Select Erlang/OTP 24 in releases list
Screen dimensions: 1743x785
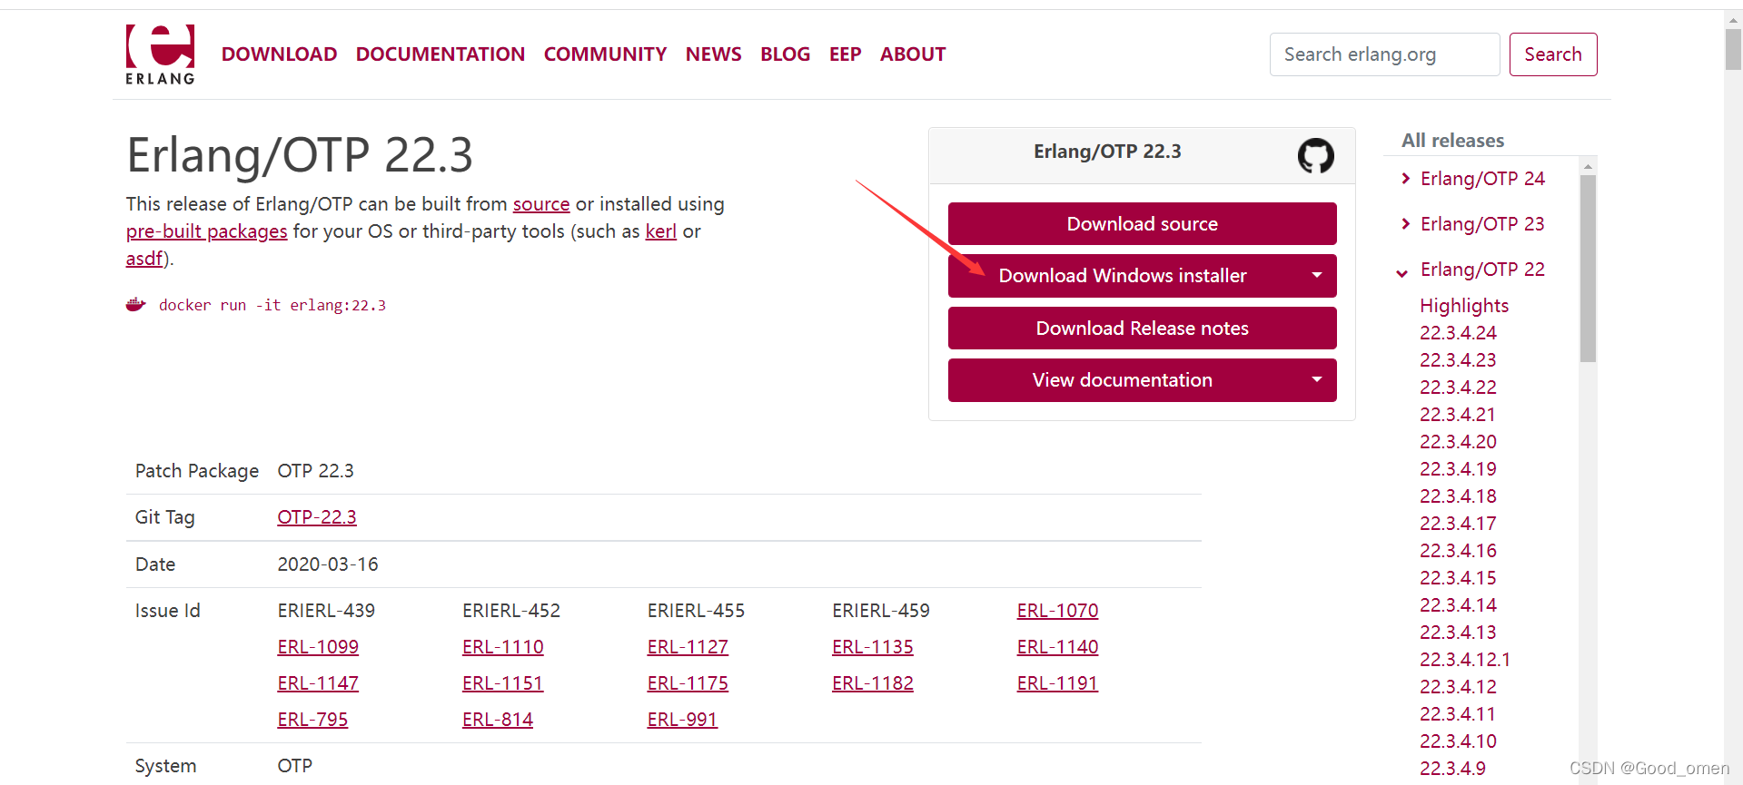[1482, 179]
